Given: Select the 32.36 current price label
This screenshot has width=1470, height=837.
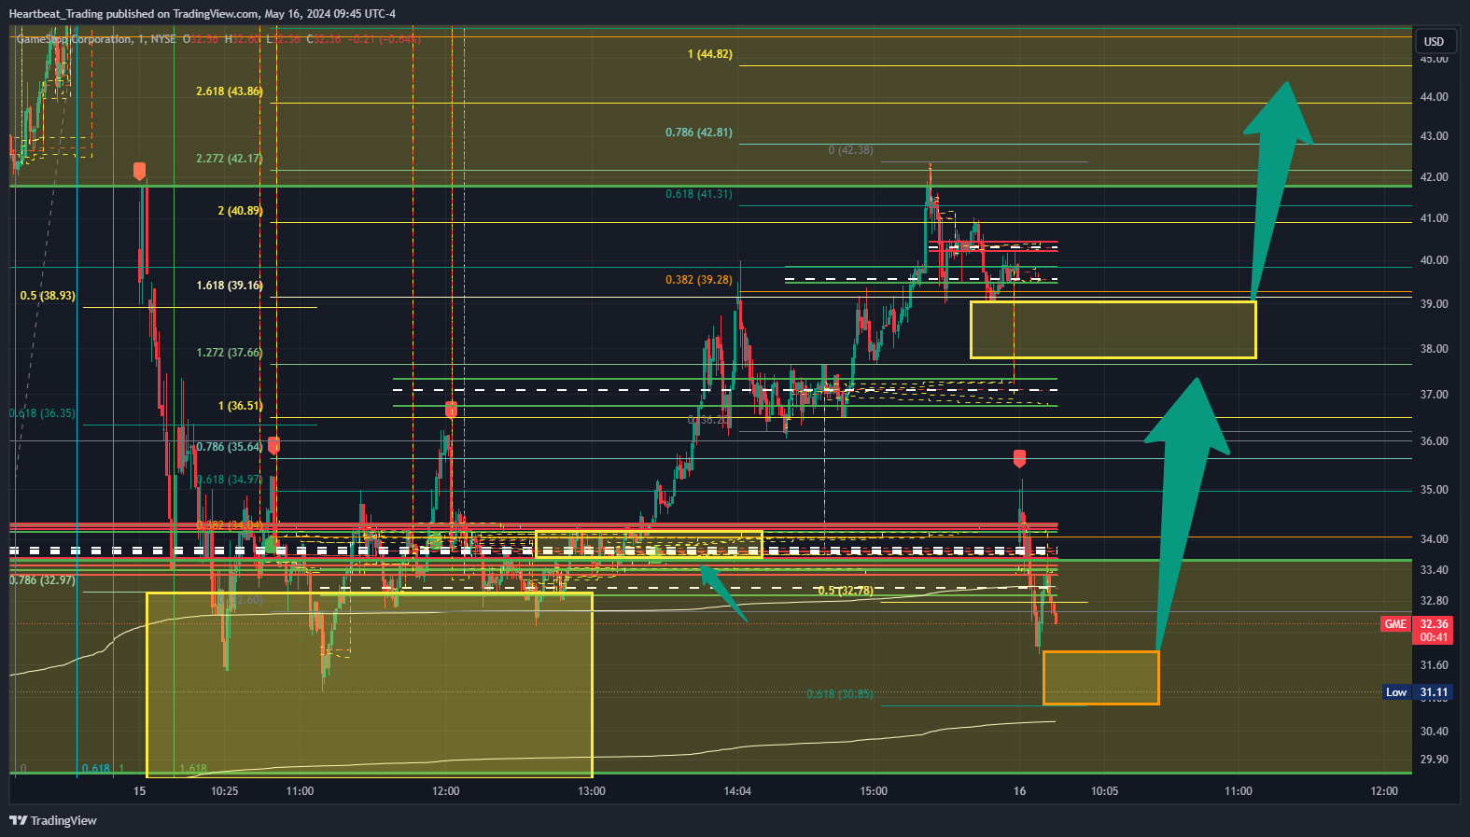Looking at the screenshot, I should 1434,624.
